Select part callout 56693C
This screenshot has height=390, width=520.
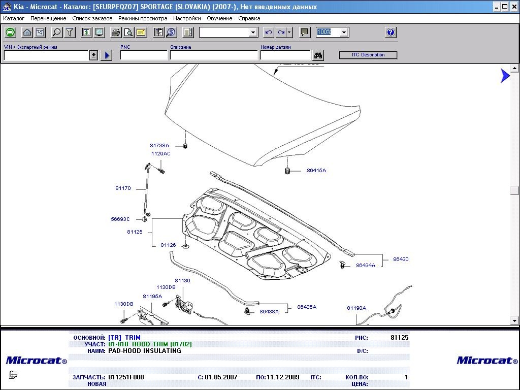click(120, 219)
